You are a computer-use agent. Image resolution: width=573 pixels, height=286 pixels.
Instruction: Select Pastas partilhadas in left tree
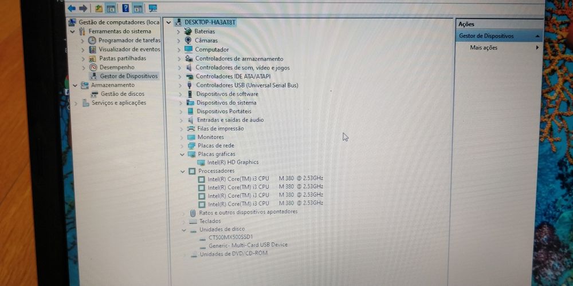tap(123, 58)
